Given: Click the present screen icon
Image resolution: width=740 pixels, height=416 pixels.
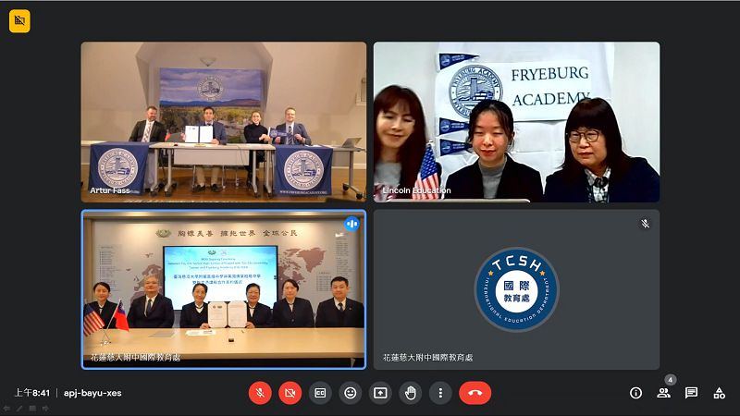Looking at the screenshot, I should point(380,393).
